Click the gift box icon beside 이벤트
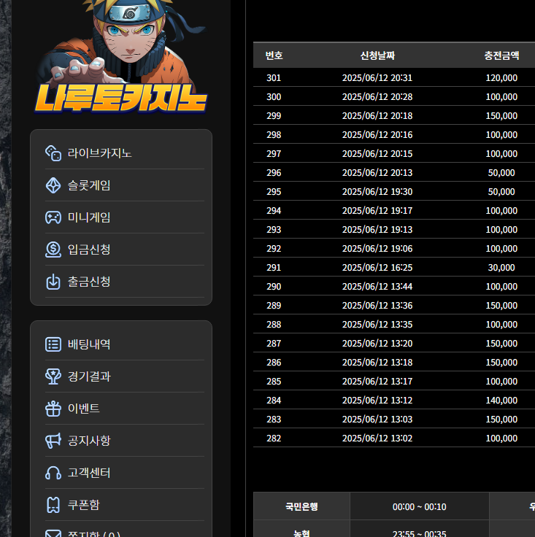 click(53, 409)
